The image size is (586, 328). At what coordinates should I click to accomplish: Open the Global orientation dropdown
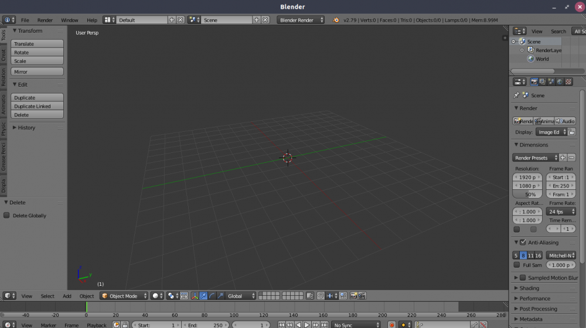pos(241,296)
